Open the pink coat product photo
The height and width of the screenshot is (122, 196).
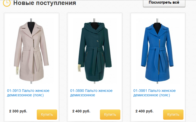(31, 51)
